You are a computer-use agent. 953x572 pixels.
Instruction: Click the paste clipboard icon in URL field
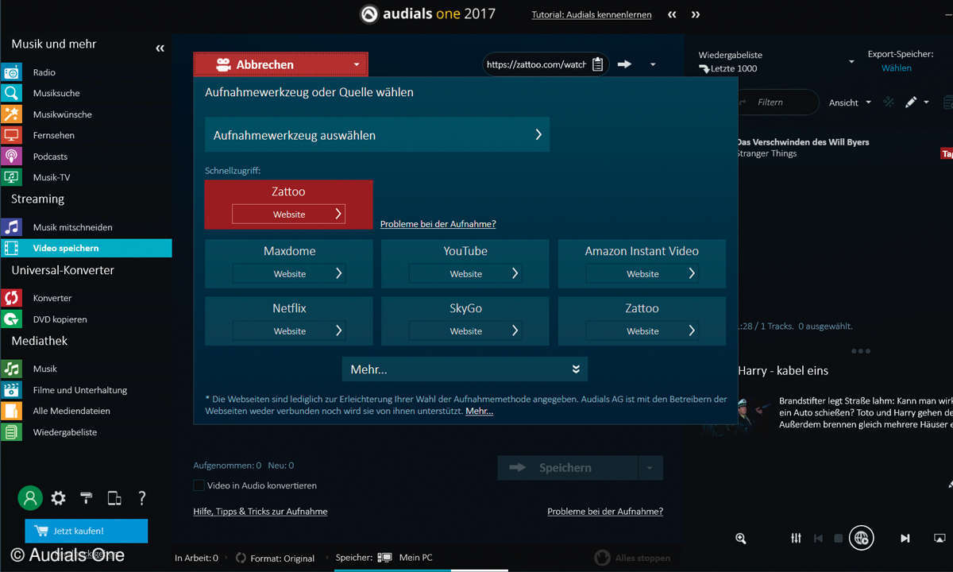point(598,64)
